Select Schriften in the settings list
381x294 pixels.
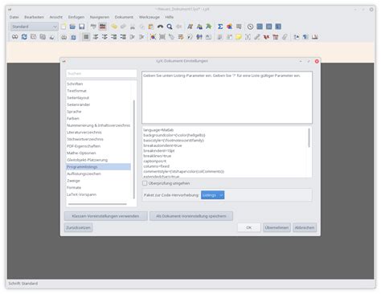coord(98,84)
